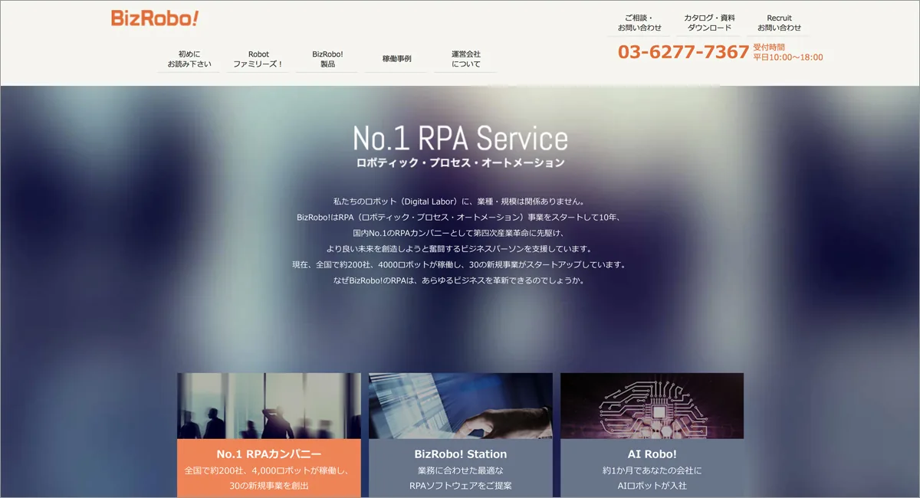Click the BizRobo! logo
Image resolution: width=920 pixels, height=498 pixels.
pos(155,18)
